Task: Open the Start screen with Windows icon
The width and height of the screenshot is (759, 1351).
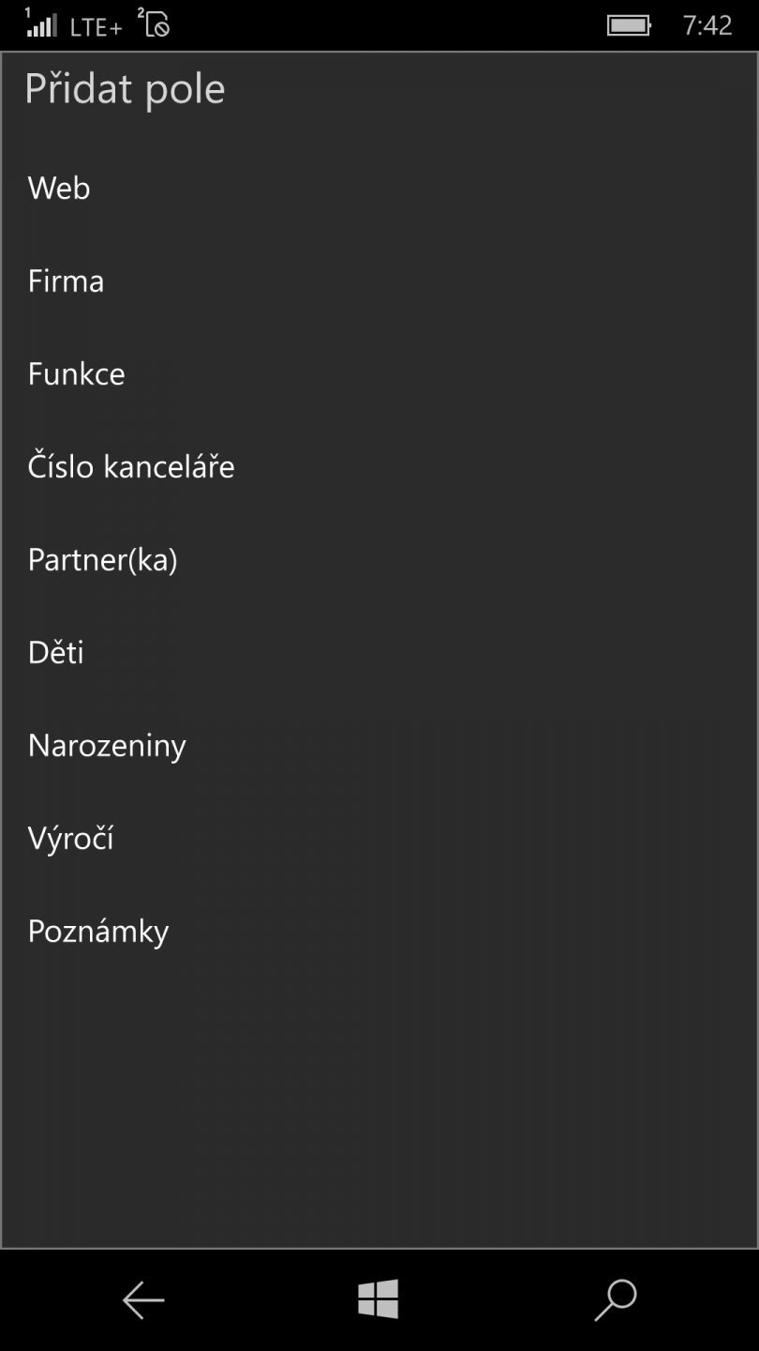Action: point(379,1300)
